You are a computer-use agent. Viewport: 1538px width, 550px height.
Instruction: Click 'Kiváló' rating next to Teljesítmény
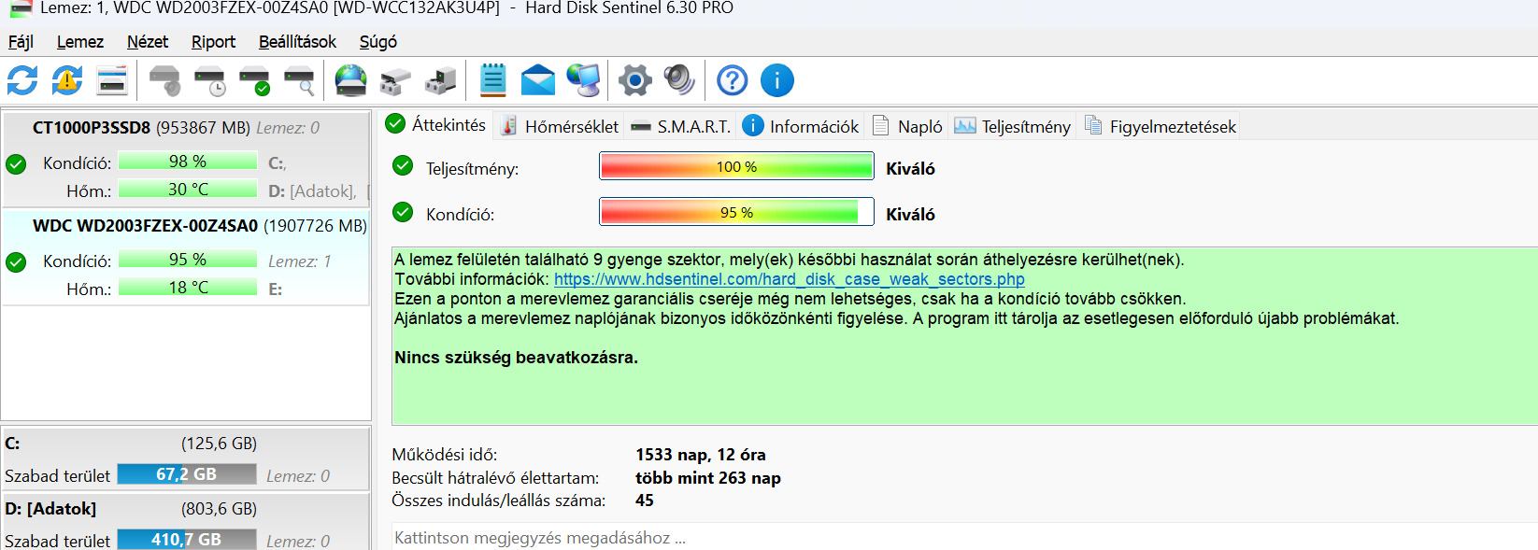click(910, 169)
